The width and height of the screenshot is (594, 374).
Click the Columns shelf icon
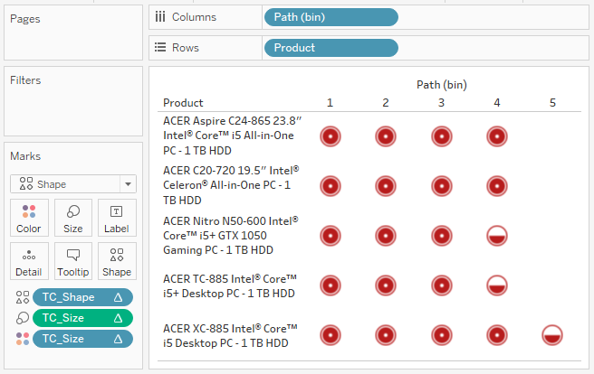click(x=160, y=17)
